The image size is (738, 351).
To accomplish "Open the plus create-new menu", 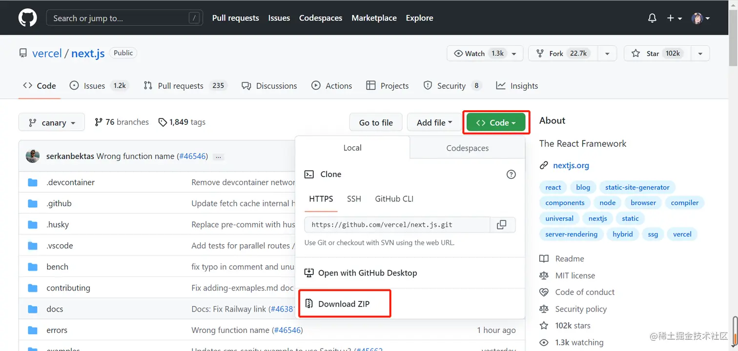I will click(674, 18).
